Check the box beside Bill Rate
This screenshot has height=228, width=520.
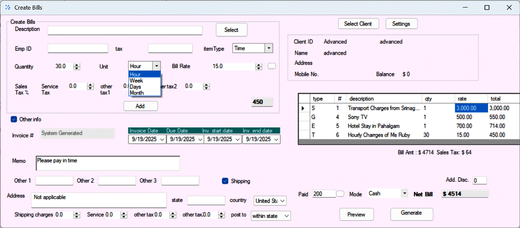(x=272, y=66)
